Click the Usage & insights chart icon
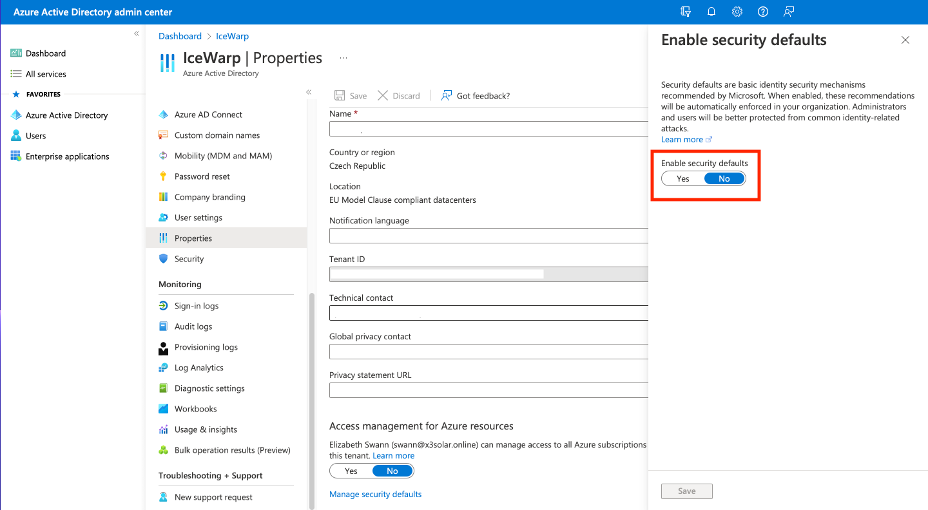The image size is (928, 510). [164, 430]
